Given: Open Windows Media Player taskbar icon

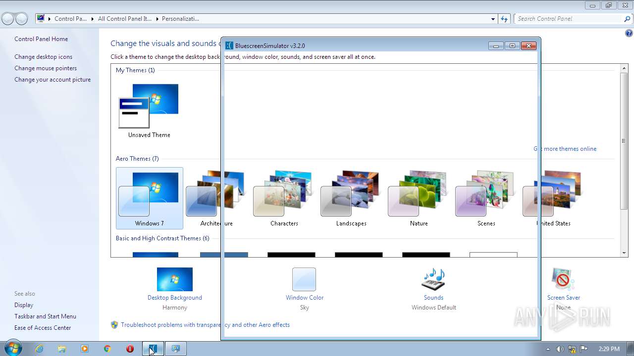Looking at the screenshot, I should (x=85, y=349).
